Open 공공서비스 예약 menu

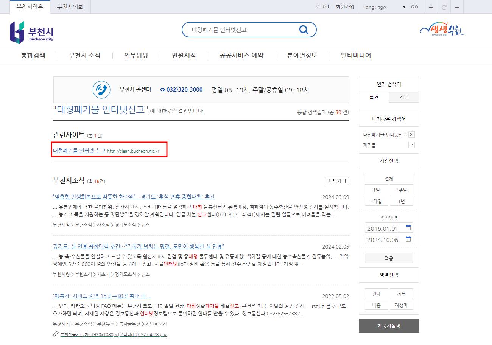pos(241,55)
